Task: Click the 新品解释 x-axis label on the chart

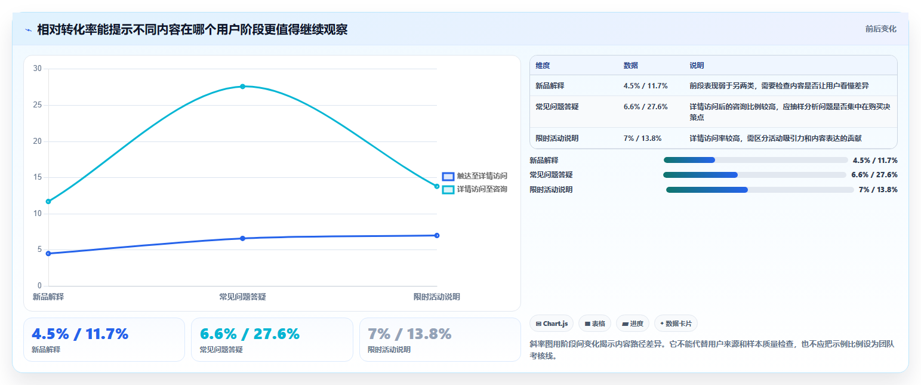Action: coord(48,297)
